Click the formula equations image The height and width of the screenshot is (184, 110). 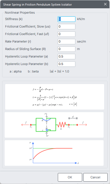tap(55, 97)
